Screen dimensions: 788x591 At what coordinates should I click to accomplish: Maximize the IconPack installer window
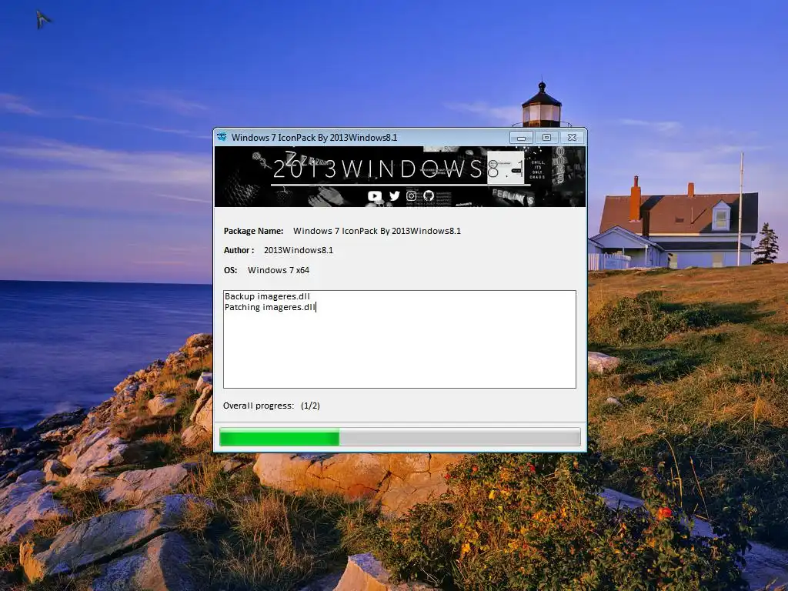(x=547, y=137)
